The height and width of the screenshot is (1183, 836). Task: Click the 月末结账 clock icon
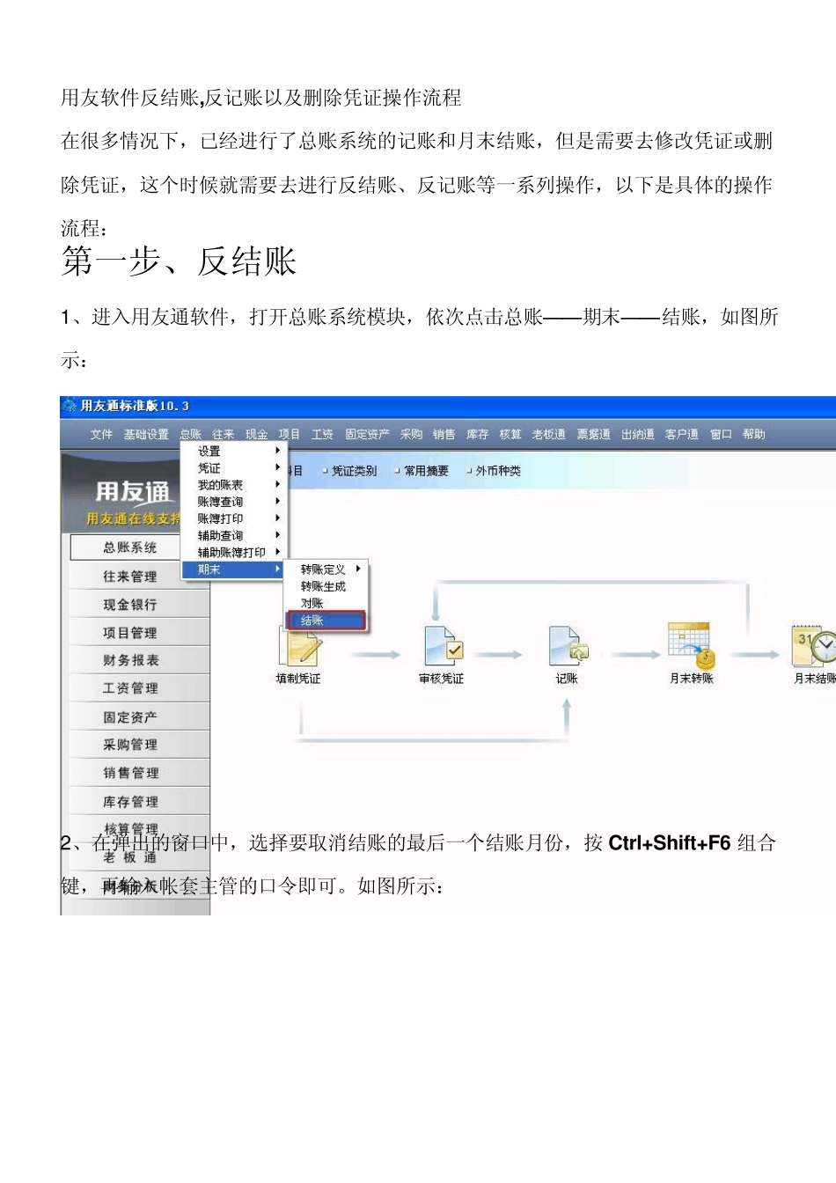(x=814, y=645)
